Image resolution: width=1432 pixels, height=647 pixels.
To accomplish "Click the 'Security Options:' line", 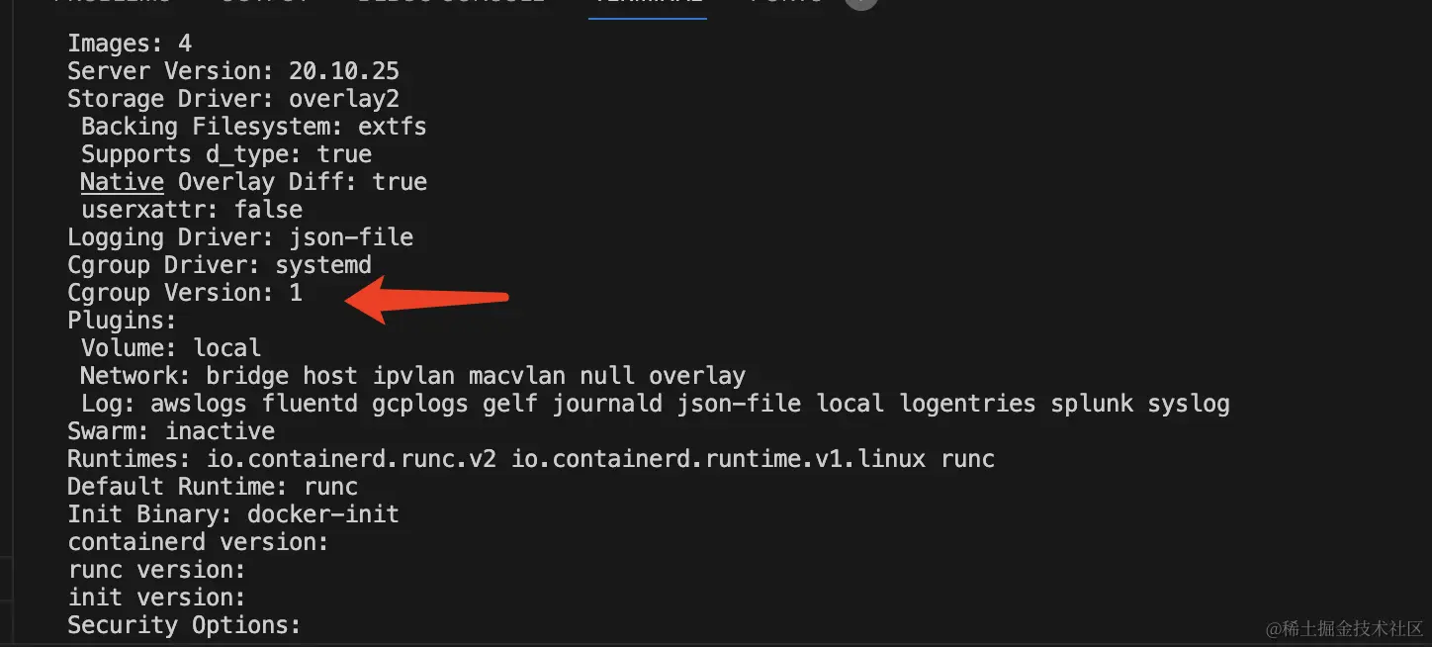I will click(x=184, y=625).
